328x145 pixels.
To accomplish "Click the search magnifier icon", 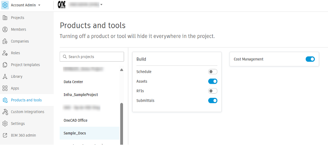I will coord(65,57).
